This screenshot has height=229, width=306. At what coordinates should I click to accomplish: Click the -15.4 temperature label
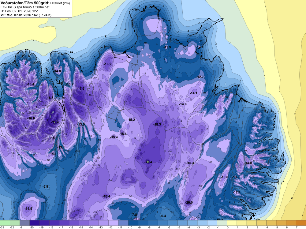tap(114, 137)
